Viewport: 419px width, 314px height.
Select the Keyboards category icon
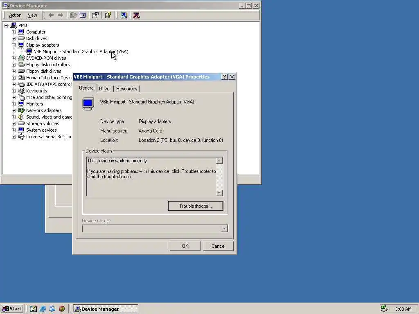point(21,91)
